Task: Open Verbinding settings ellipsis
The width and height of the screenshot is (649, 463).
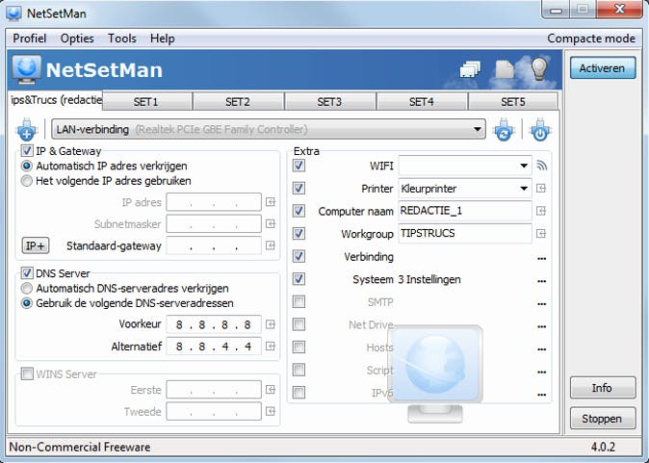Action: pyautogui.click(x=541, y=259)
